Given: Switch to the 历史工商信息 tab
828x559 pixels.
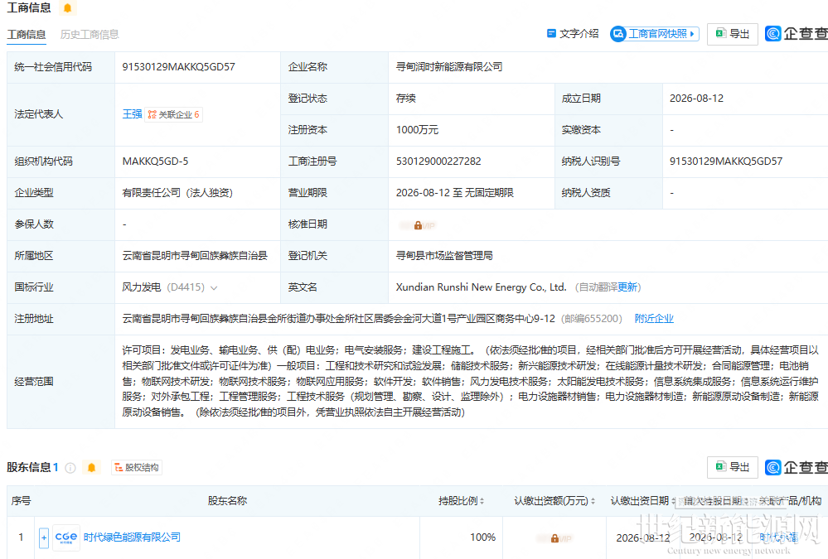Looking at the screenshot, I should [90, 34].
